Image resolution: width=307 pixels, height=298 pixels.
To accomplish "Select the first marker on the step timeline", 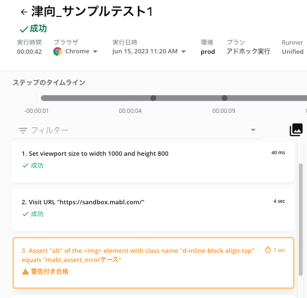I will (x=153, y=98).
